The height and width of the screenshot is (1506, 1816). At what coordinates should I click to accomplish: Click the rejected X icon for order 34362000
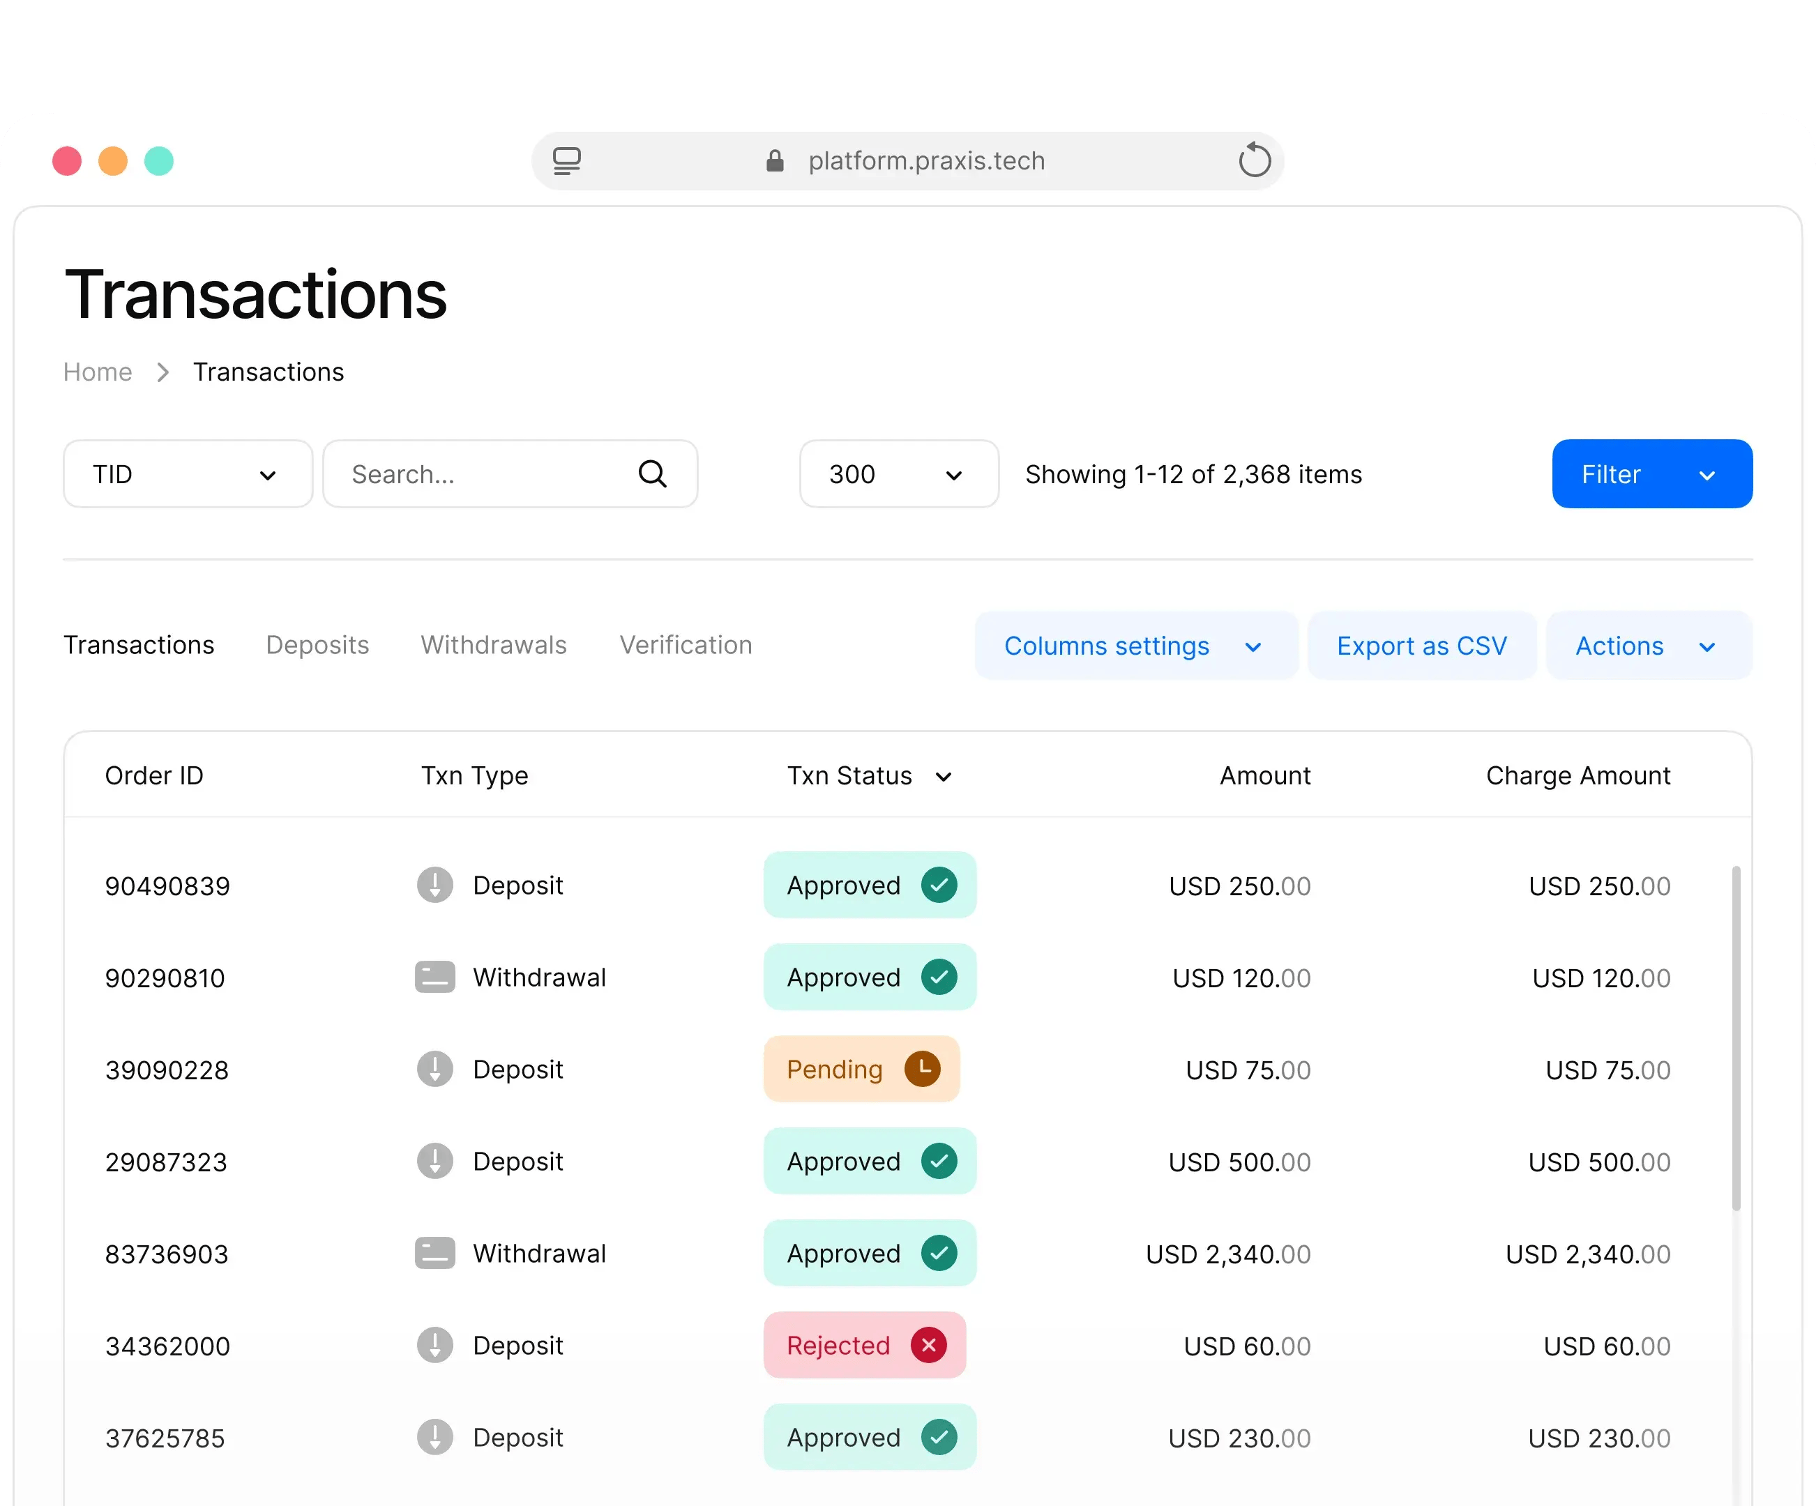click(x=929, y=1344)
